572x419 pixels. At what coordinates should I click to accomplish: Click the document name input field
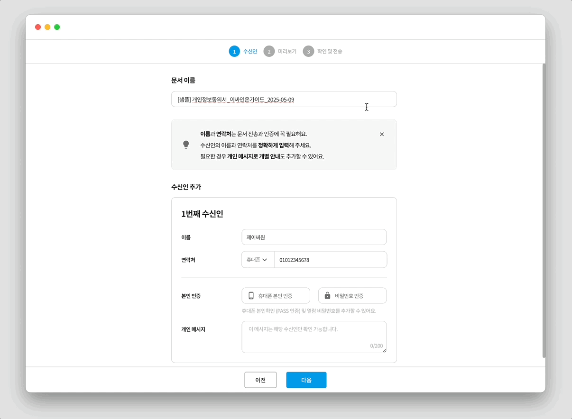pyautogui.click(x=284, y=99)
